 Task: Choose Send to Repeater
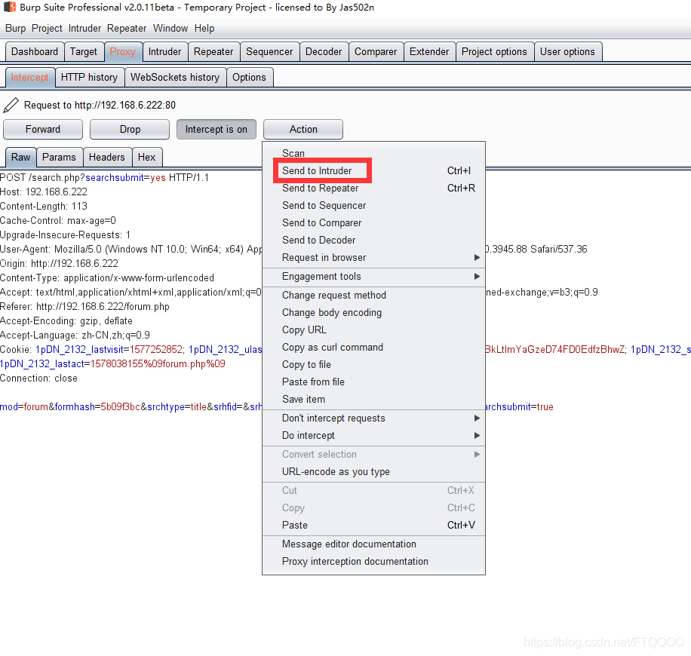[373, 188]
